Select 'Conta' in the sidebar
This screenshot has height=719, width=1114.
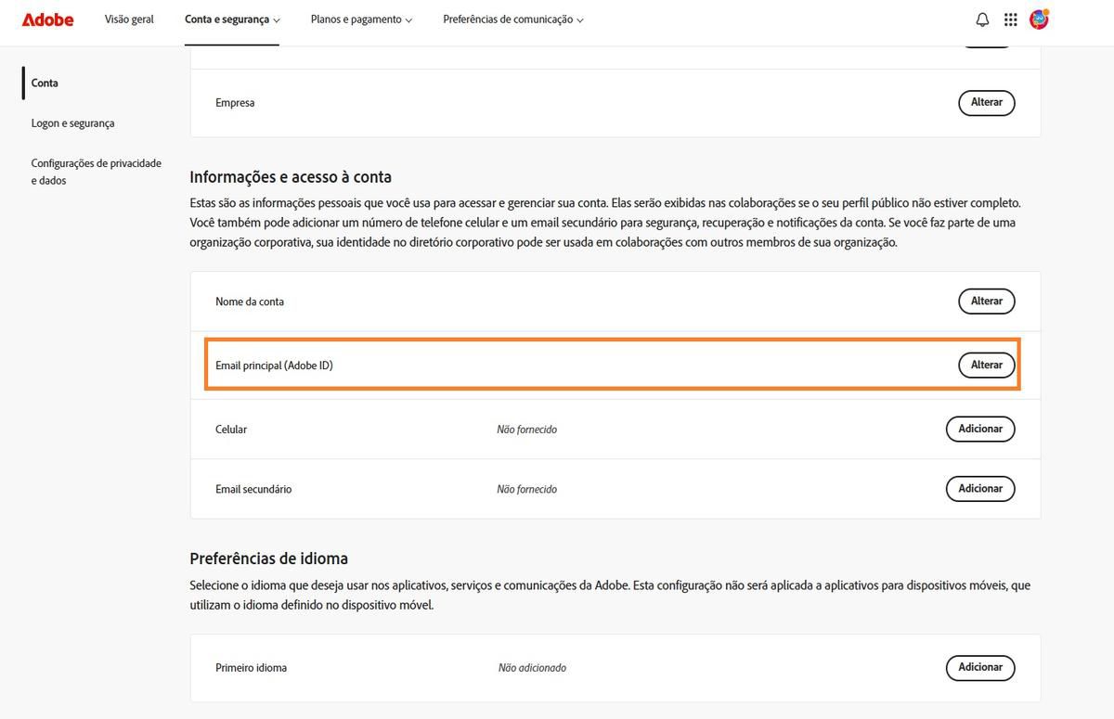(x=45, y=83)
